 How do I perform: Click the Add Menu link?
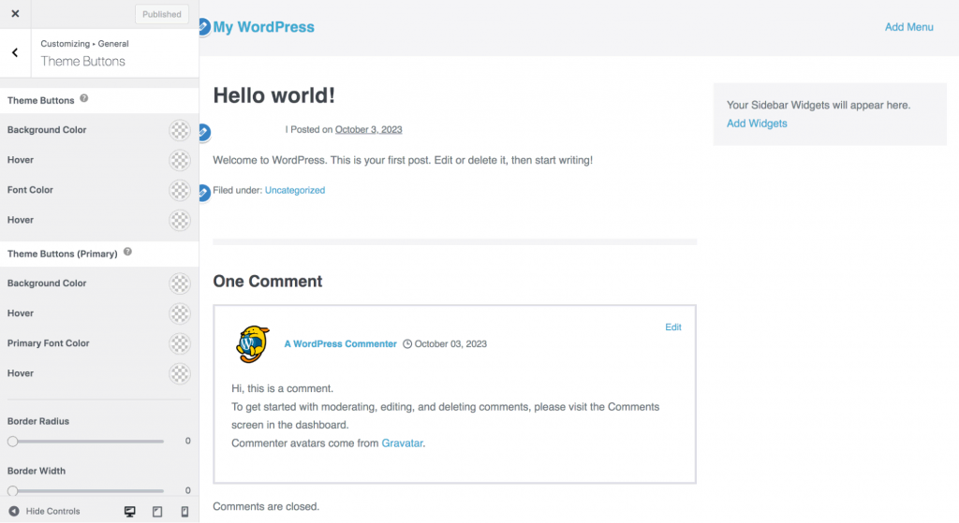pyautogui.click(x=908, y=27)
